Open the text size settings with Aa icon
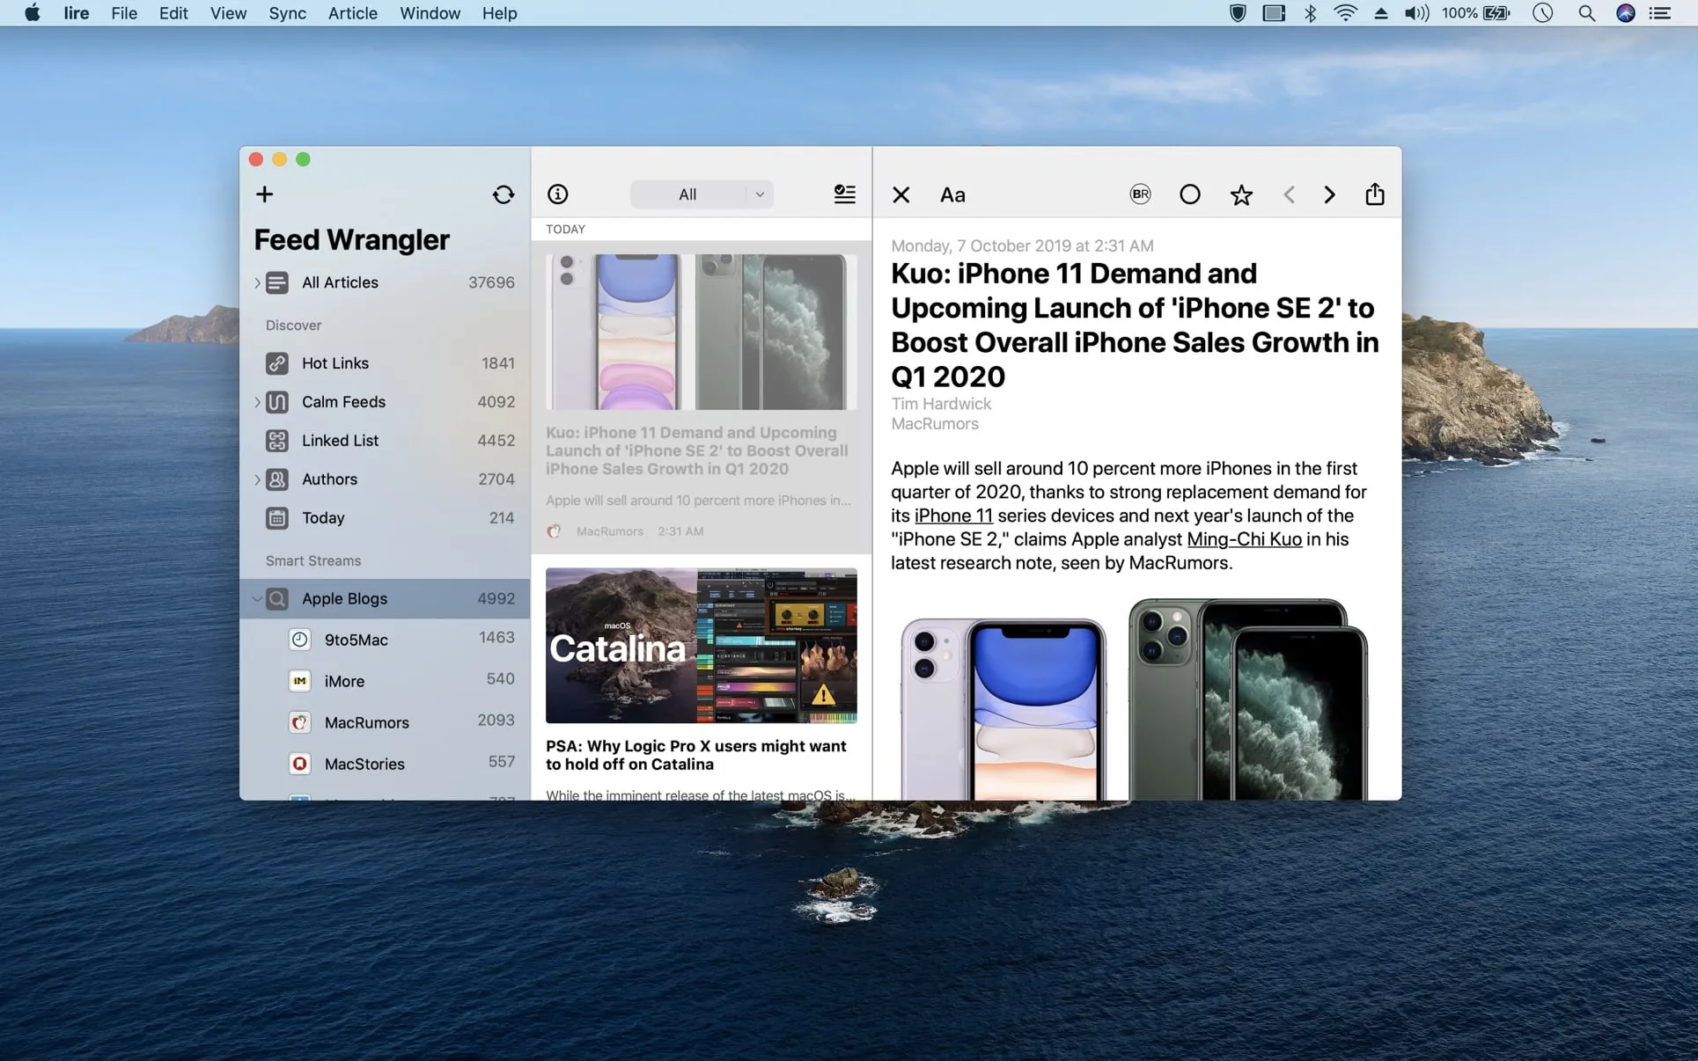1698x1061 pixels. click(952, 194)
